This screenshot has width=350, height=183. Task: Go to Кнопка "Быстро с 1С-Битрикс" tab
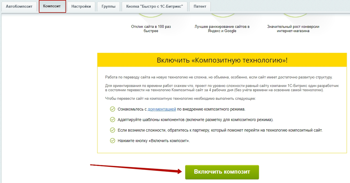pos(155,6)
